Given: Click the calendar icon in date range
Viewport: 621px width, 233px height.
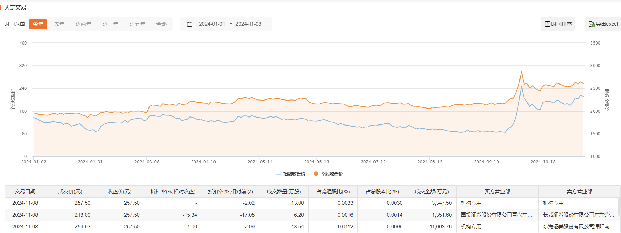Looking at the screenshot, I should click(189, 24).
